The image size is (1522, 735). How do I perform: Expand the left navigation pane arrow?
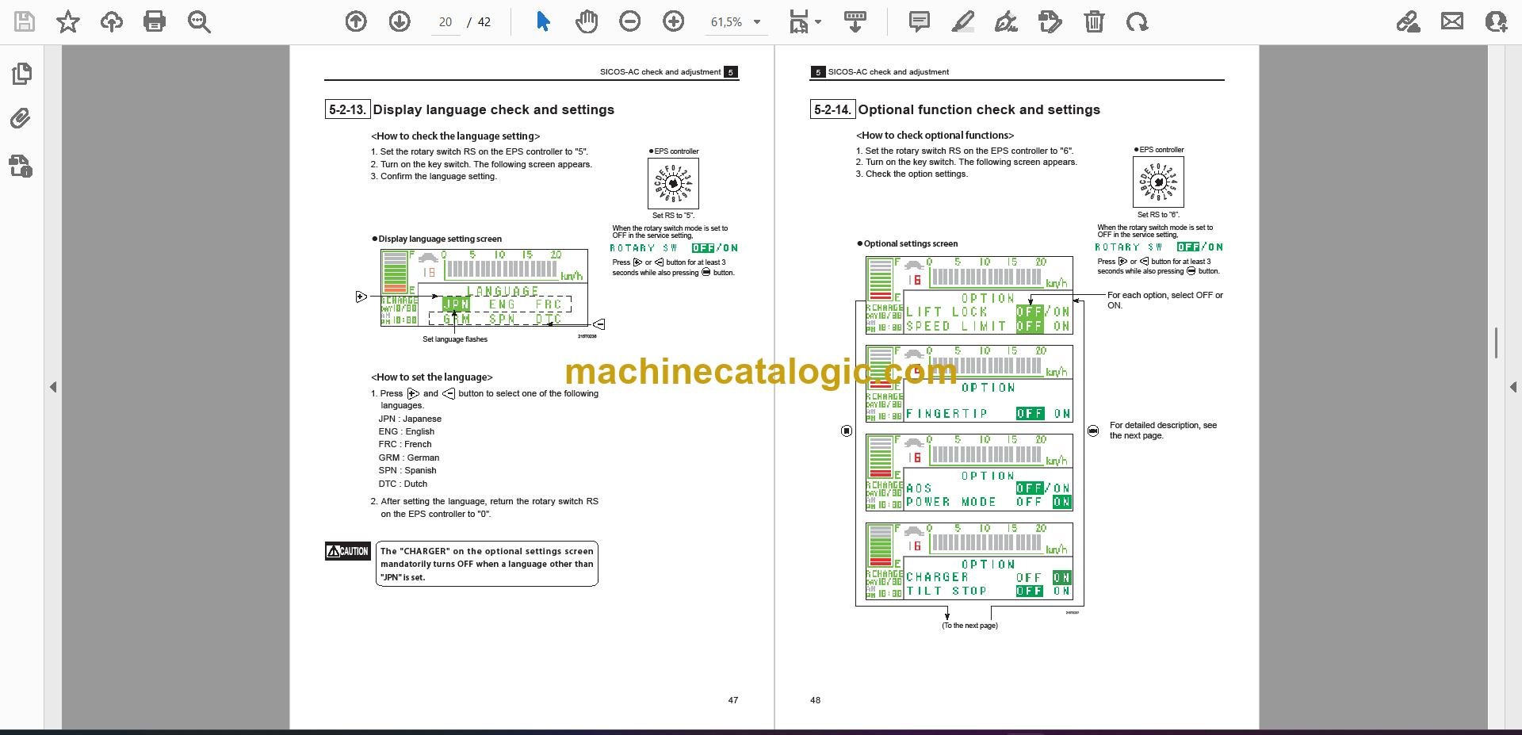coord(53,387)
